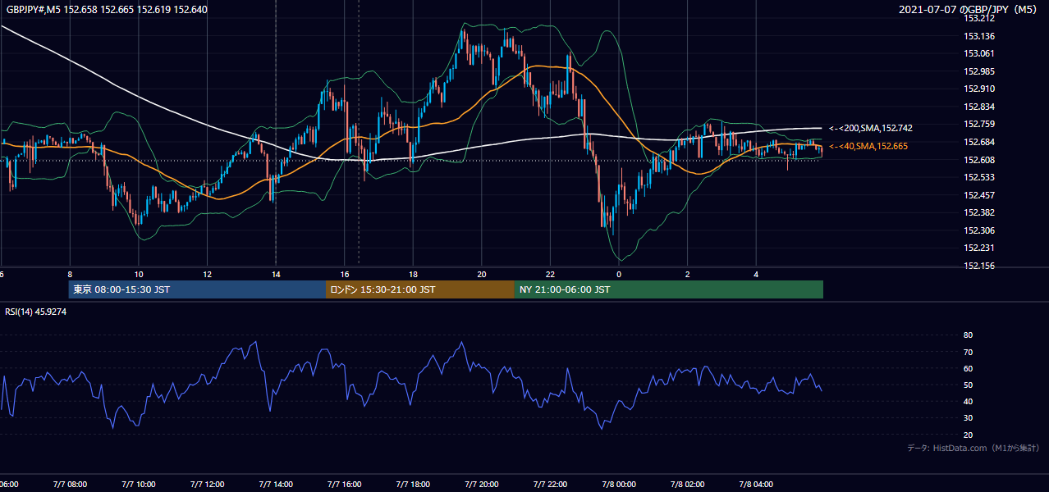Click price axis label 152.985
Screen dimensions: 1049x492
979,71
